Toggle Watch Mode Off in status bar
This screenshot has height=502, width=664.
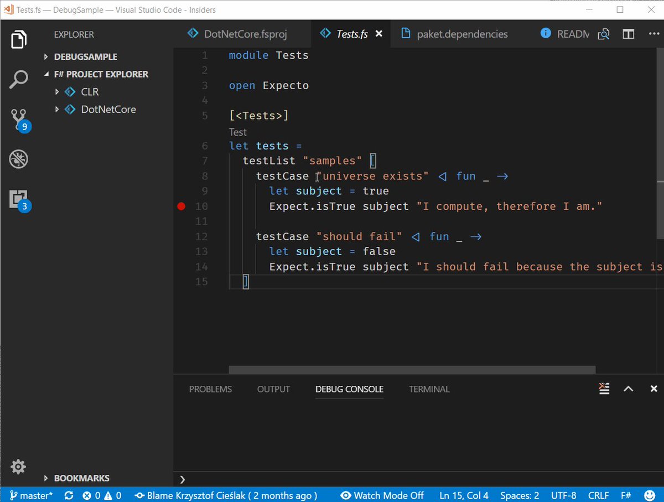tap(382, 495)
